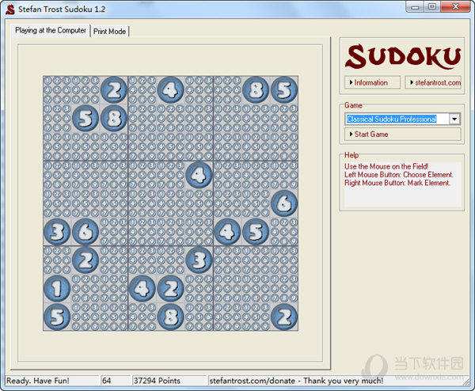
Task: Select the big 2 tile right of the 4 in row eight
Action: coord(170,289)
